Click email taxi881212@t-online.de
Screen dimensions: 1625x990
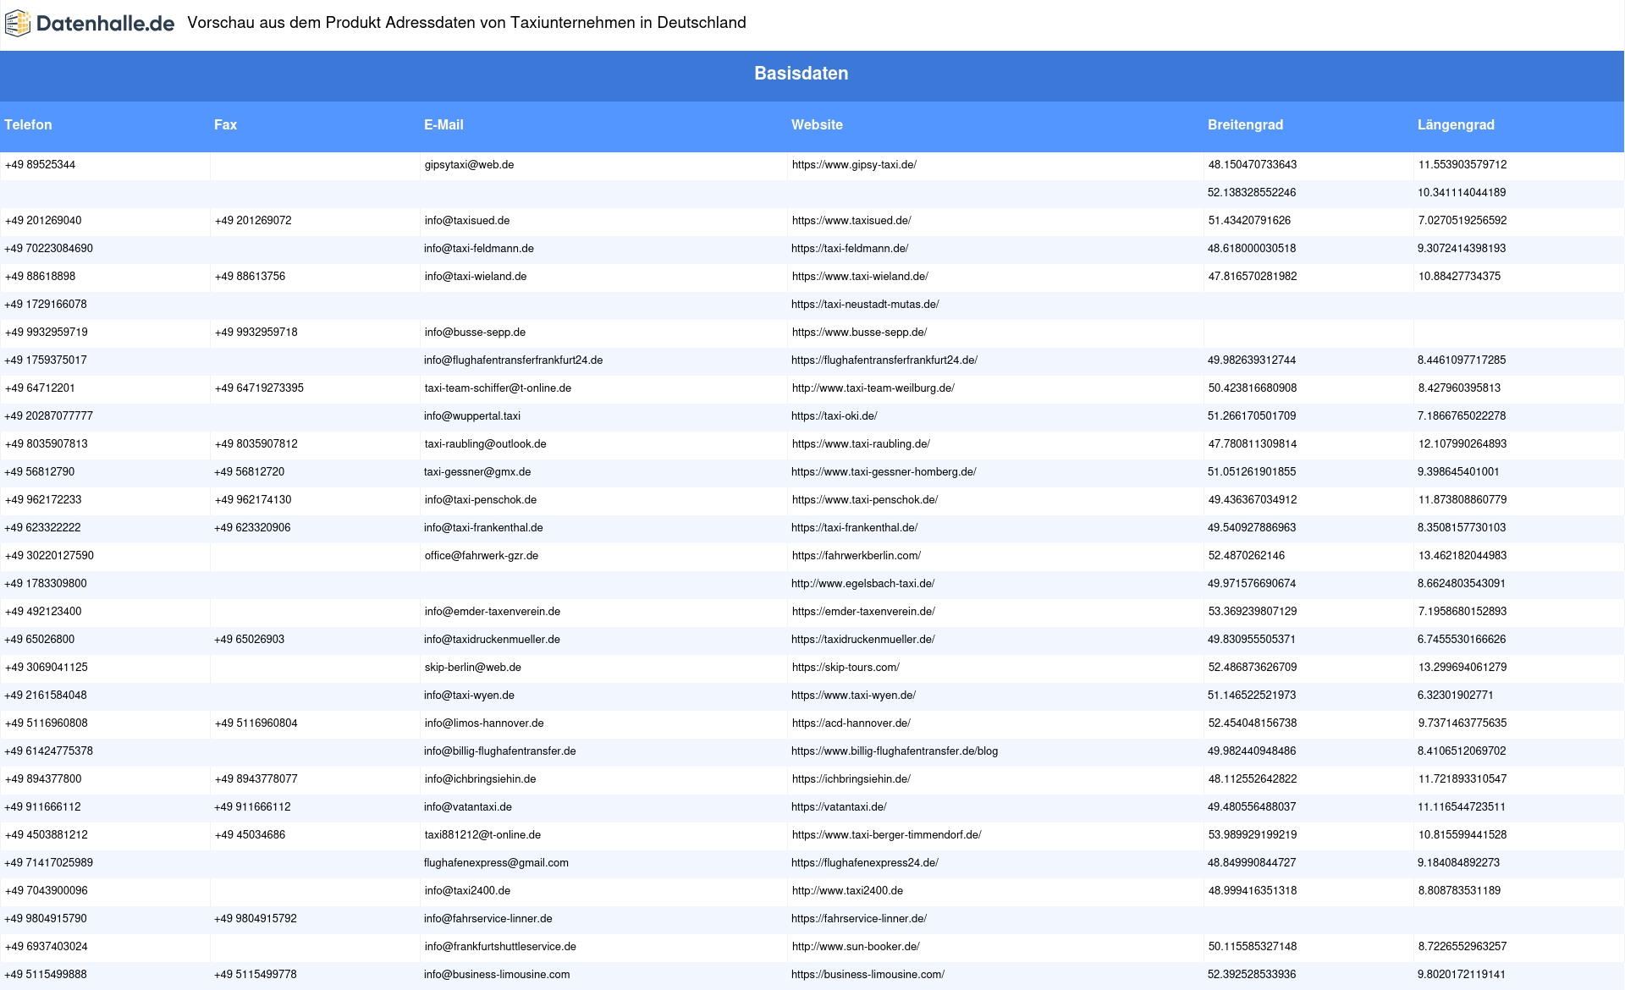(482, 835)
